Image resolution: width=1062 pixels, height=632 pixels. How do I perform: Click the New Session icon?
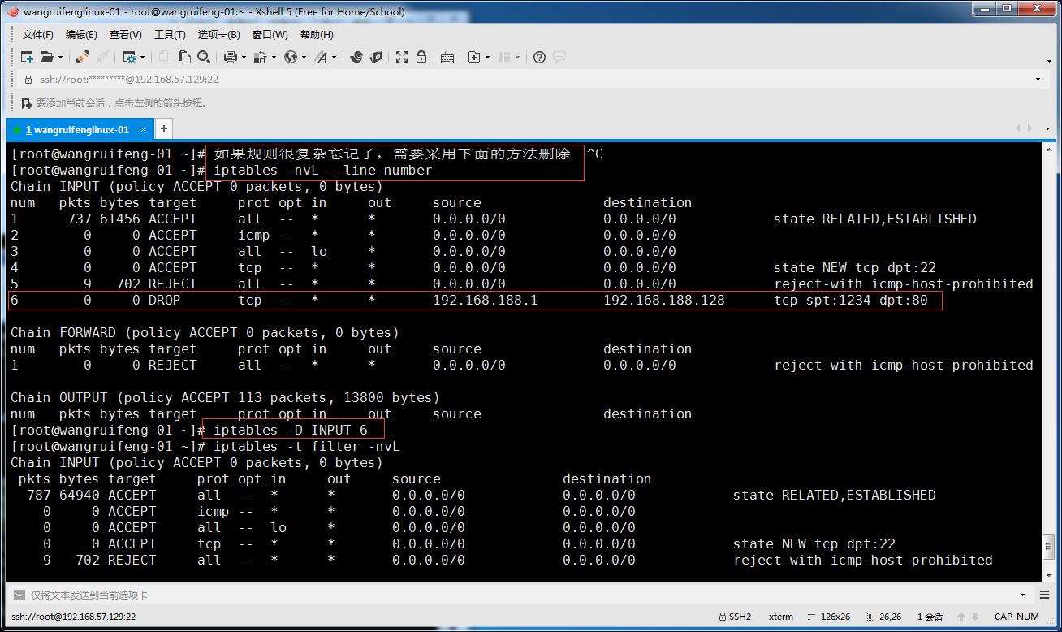pyautogui.click(x=27, y=57)
